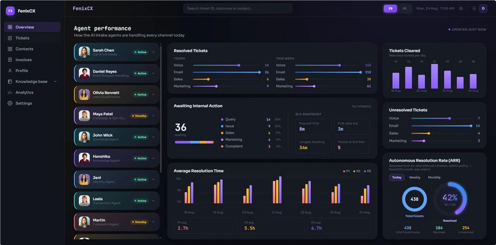Click the segmented 36 waiting progress bar

coord(194,142)
